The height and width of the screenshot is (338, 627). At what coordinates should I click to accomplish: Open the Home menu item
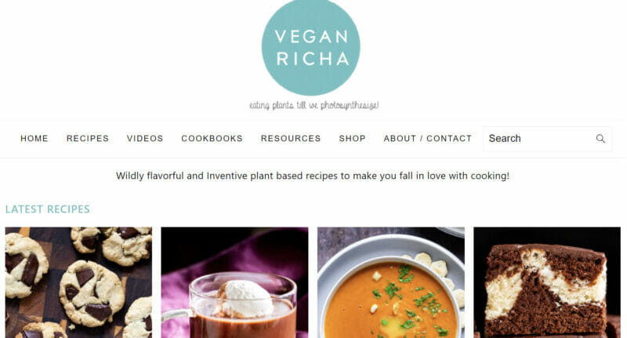[x=34, y=138]
